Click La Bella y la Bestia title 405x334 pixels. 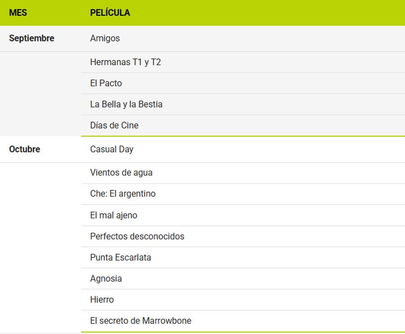pyautogui.click(x=126, y=104)
